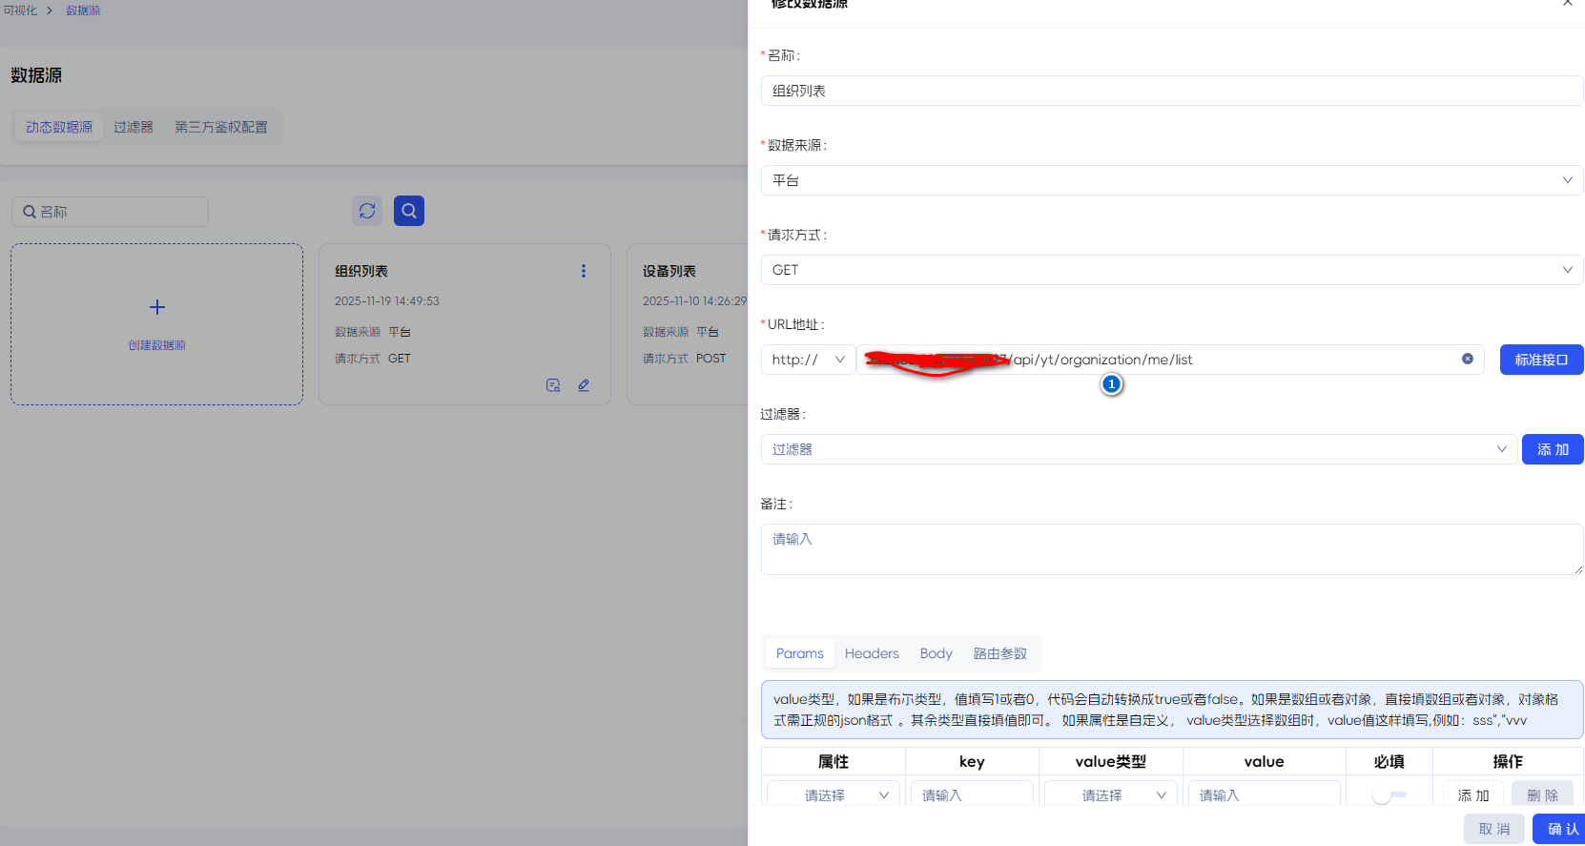
Task: Open the three-dot menu on 组织列表 card
Action: [x=584, y=271]
